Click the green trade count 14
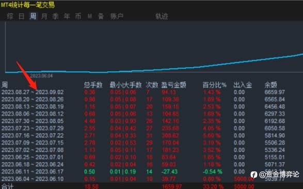 [149, 171]
